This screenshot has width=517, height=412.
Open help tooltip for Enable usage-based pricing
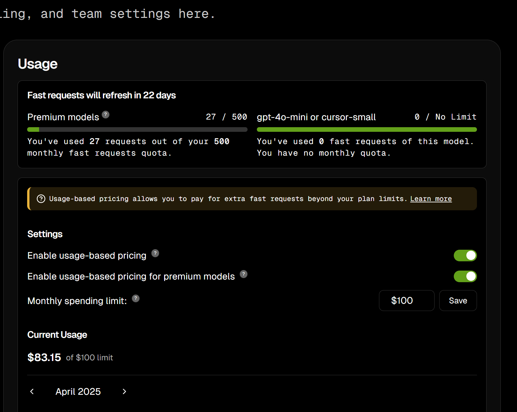(155, 253)
